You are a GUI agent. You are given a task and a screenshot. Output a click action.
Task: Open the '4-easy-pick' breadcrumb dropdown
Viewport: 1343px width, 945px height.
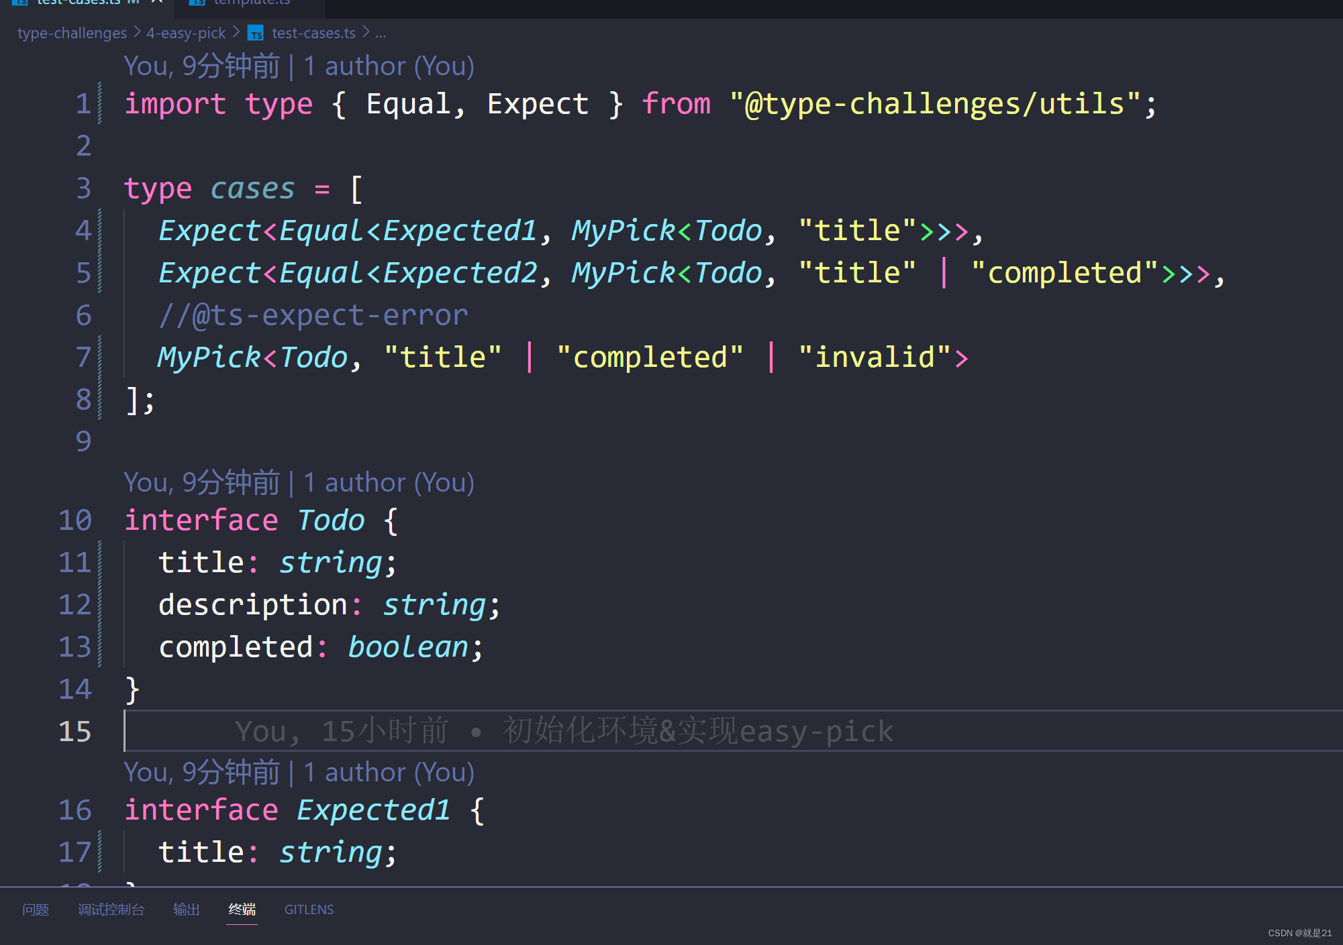(x=186, y=32)
